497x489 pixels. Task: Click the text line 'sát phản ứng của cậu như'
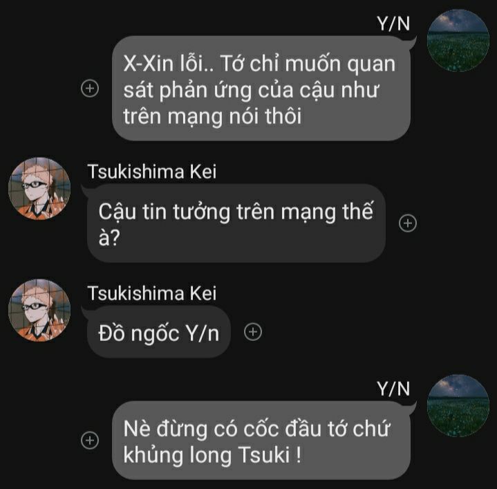[x=251, y=91]
